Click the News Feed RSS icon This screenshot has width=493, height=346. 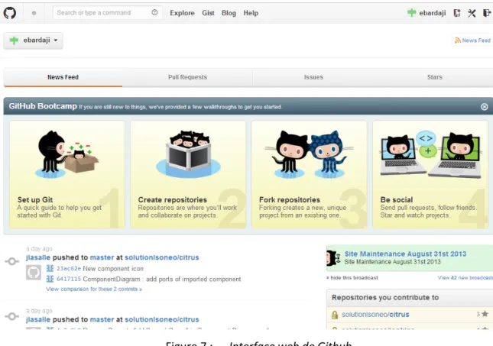tap(458, 40)
